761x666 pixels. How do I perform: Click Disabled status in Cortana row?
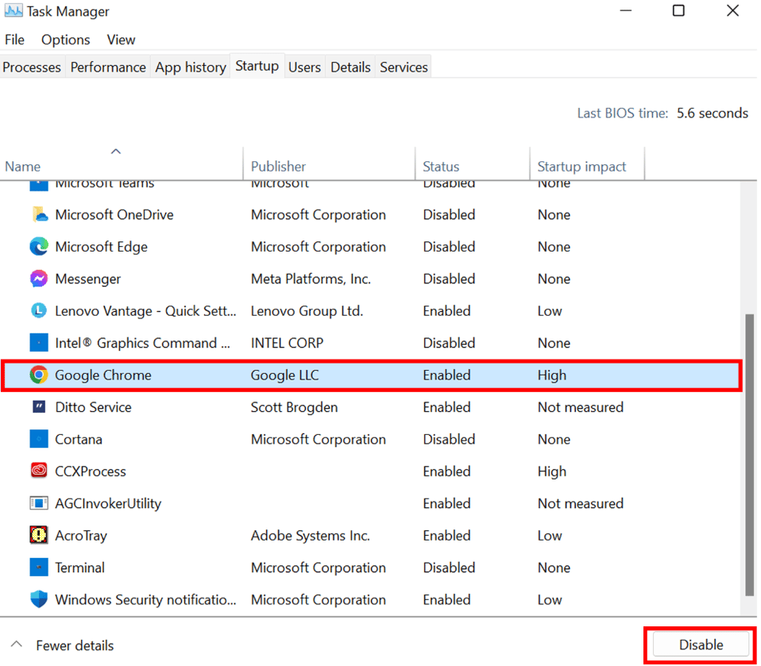click(449, 439)
